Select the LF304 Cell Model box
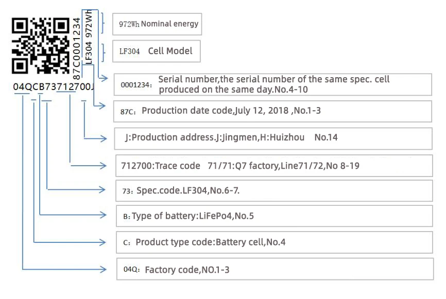 (x=157, y=51)
